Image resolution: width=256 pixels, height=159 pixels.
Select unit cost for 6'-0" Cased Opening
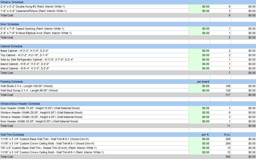[x=199, y=29]
